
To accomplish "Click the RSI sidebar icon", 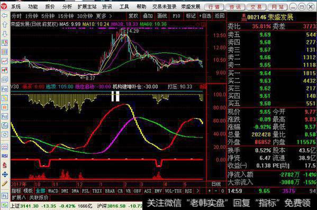I will point(4,156).
